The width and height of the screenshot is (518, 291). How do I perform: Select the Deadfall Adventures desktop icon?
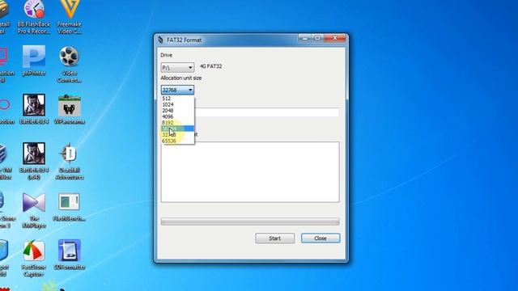[70, 161]
